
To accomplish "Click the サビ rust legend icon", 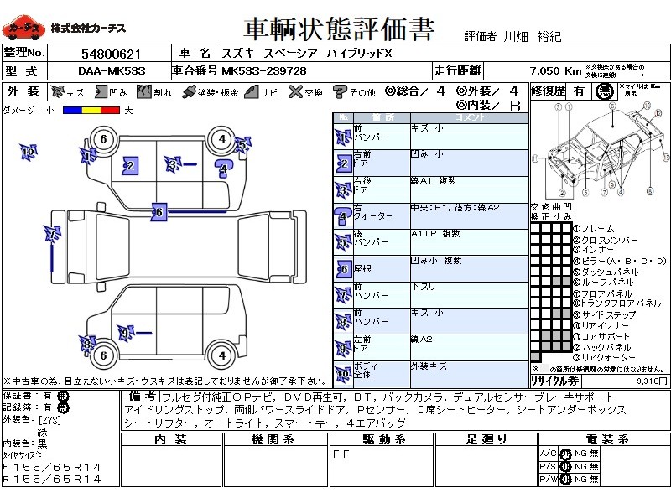I will [252, 91].
